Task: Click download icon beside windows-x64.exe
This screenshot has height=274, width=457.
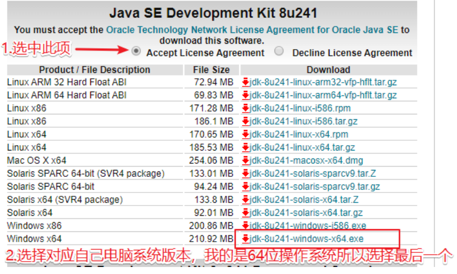Action: (x=246, y=239)
